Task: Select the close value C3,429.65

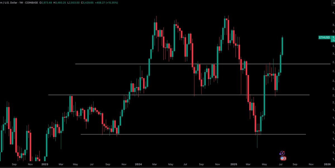Action: tap(87, 3)
